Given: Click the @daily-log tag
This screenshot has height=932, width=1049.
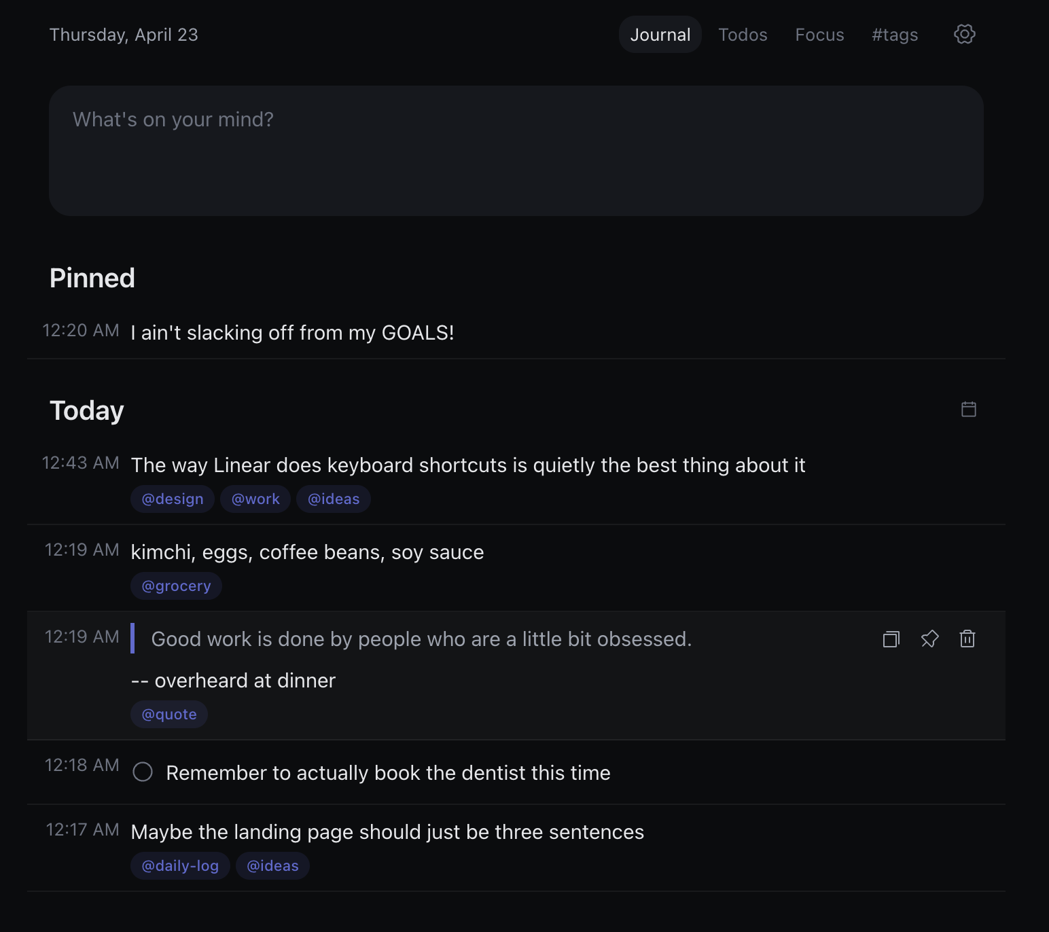Looking at the screenshot, I should click(180, 866).
